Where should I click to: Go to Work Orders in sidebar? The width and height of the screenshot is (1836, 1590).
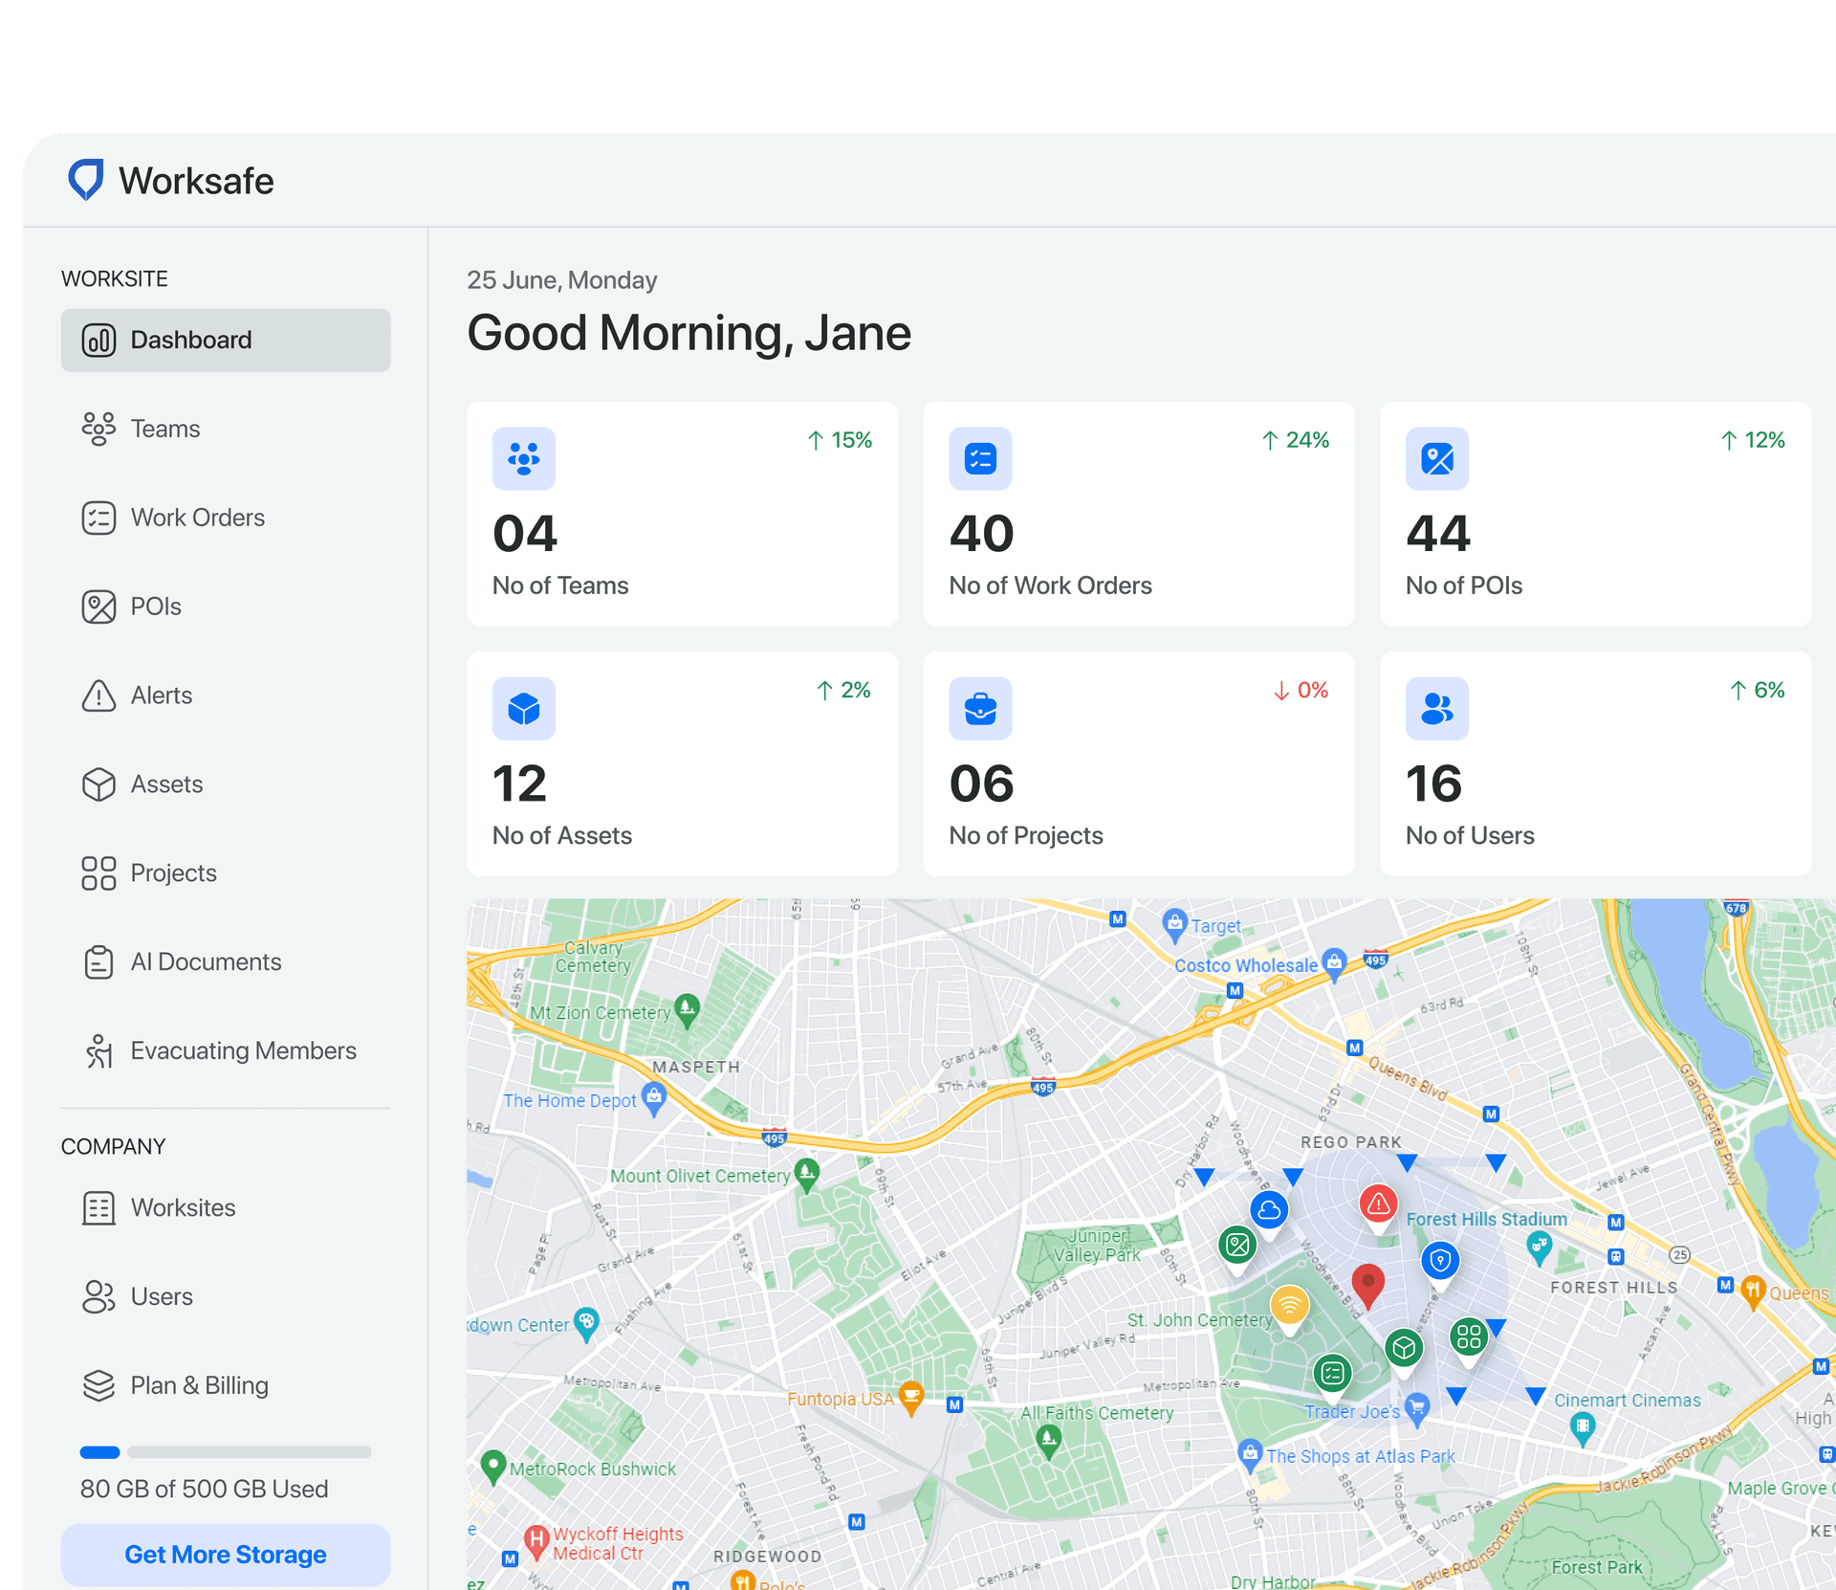[x=197, y=518]
